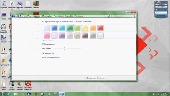Click the AVG gadget search box
Viewport: 170px width, 96px height.
click(x=161, y=13)
